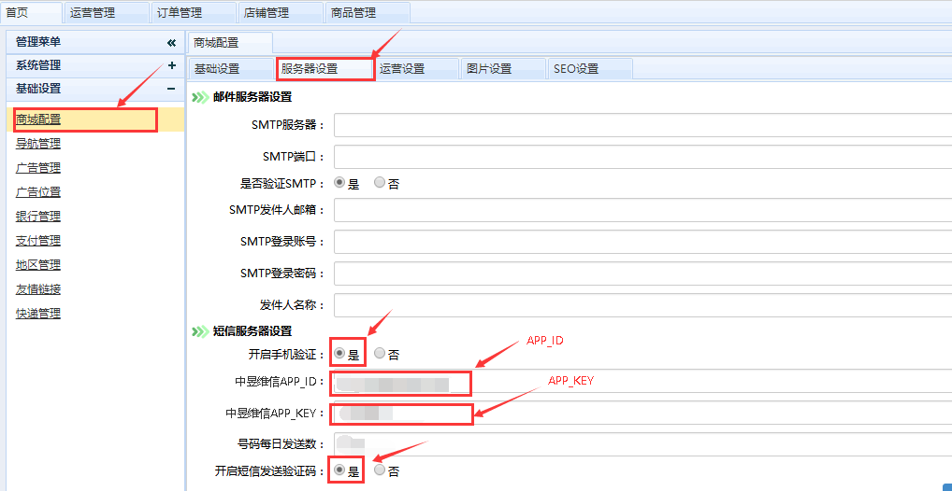Expand the 系统管理 section

click(171, 65)
